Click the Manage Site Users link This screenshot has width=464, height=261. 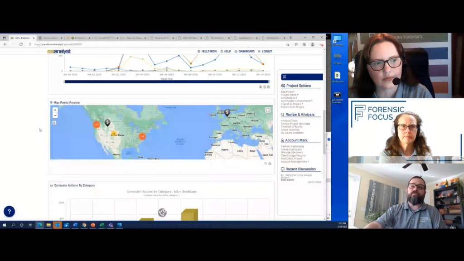click(x=292, y=152)
